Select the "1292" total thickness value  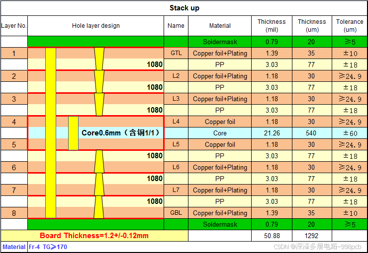coord(311,236)
